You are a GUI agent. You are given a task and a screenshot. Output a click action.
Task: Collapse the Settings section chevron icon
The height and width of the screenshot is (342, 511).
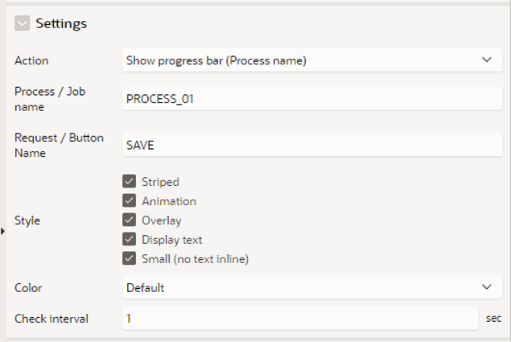pos(23,23)
